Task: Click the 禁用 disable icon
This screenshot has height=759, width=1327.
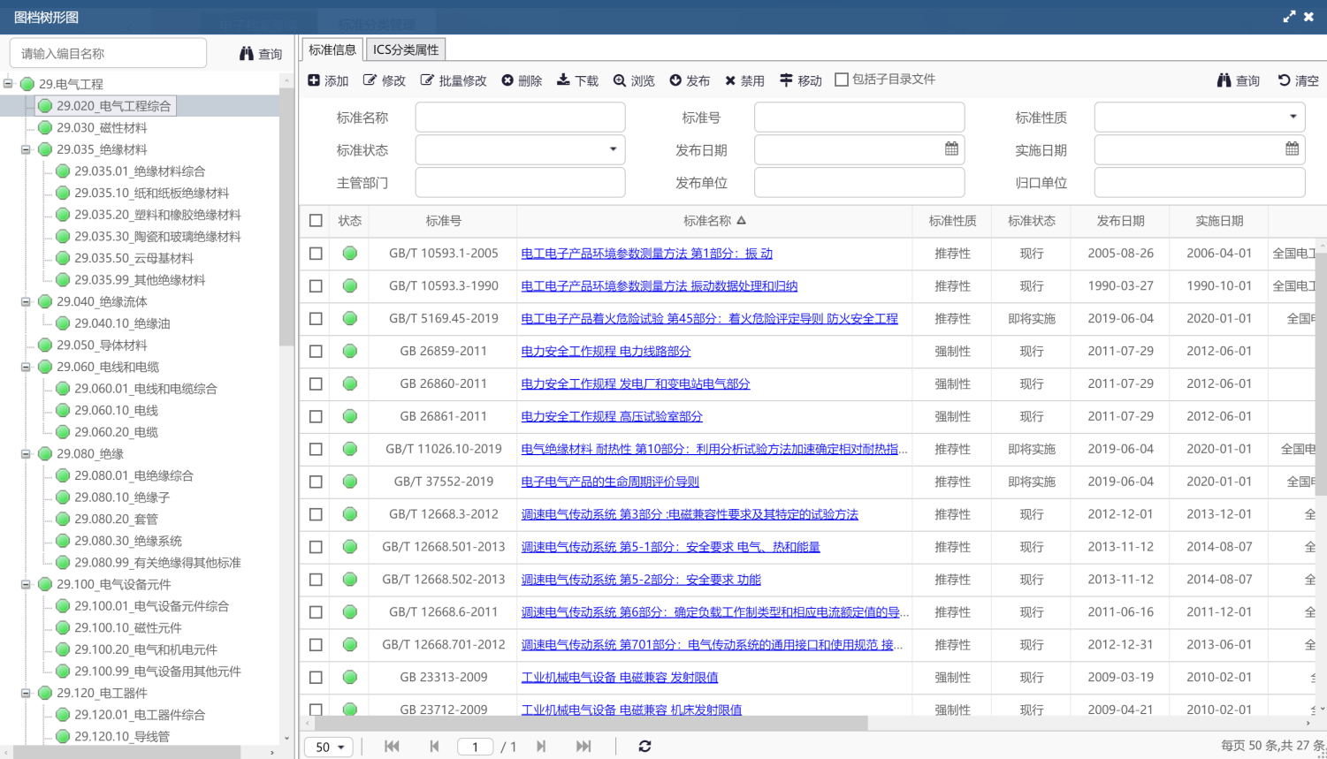Action: tap(730, 80)
